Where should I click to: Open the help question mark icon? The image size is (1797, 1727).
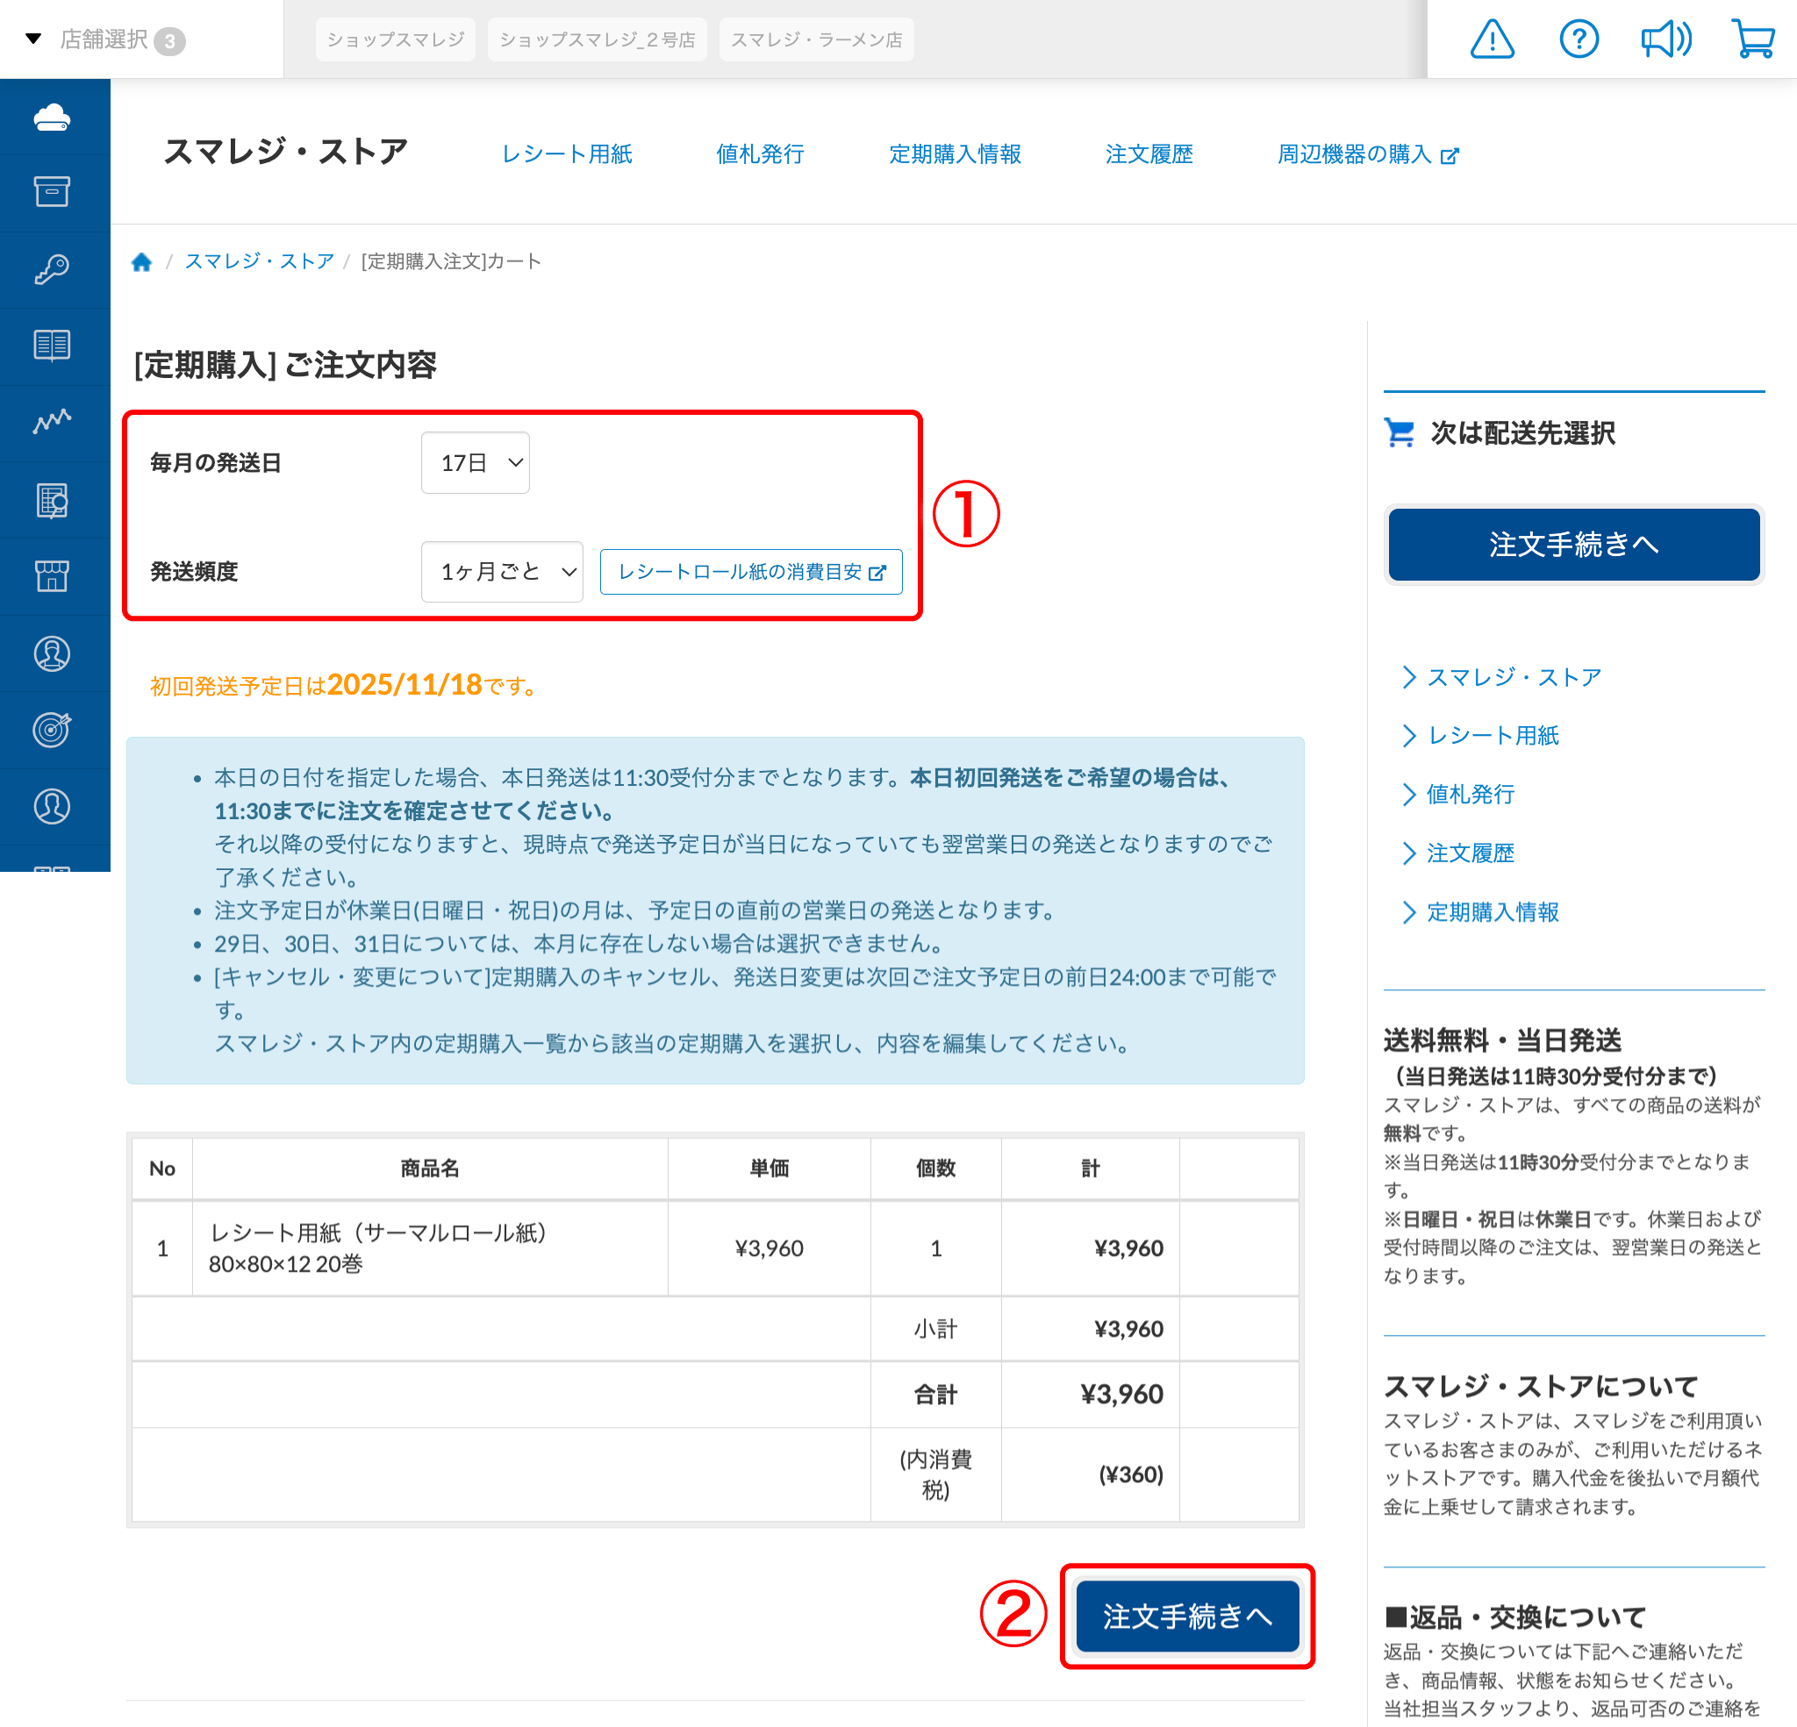click(x=1579, y=39)
